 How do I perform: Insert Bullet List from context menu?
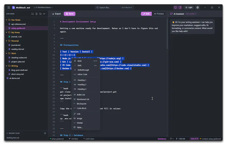pyautogui.click(x=86, y=95)
